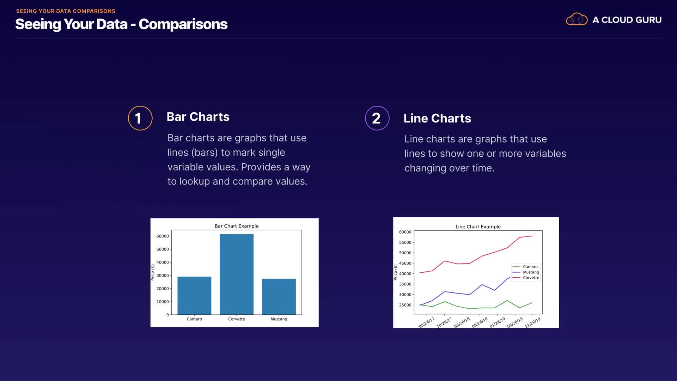Click the Camaro bar in the bar chart
The width and height of the screenshot is (677, 381).
pos(194,295)
